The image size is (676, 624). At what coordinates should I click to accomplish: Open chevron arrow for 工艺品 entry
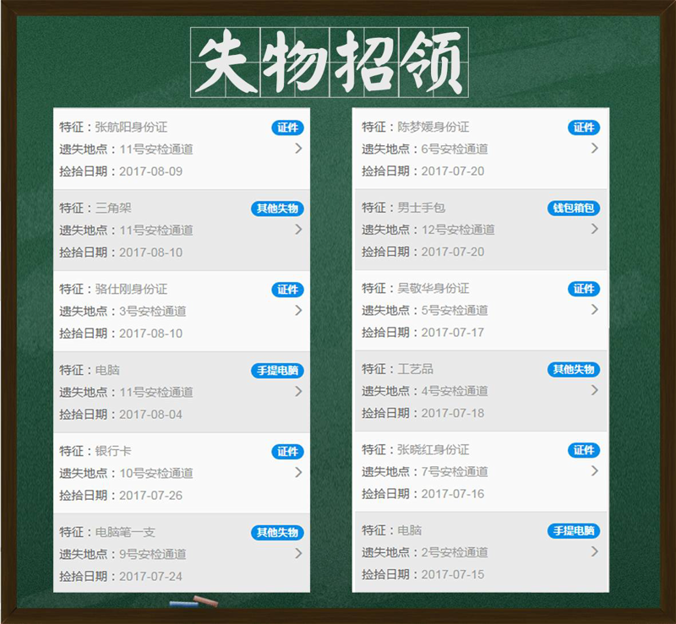595,390
